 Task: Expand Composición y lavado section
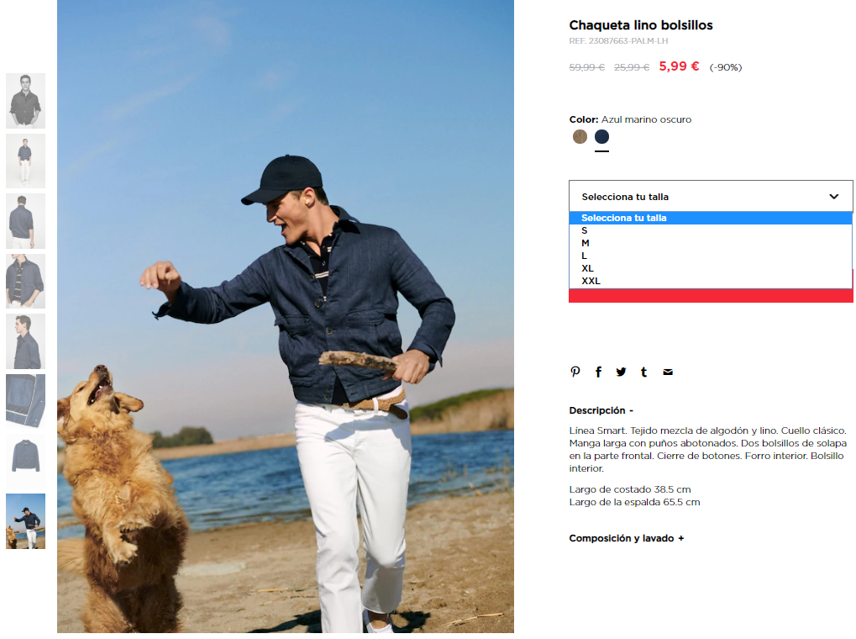coord(626,538)
